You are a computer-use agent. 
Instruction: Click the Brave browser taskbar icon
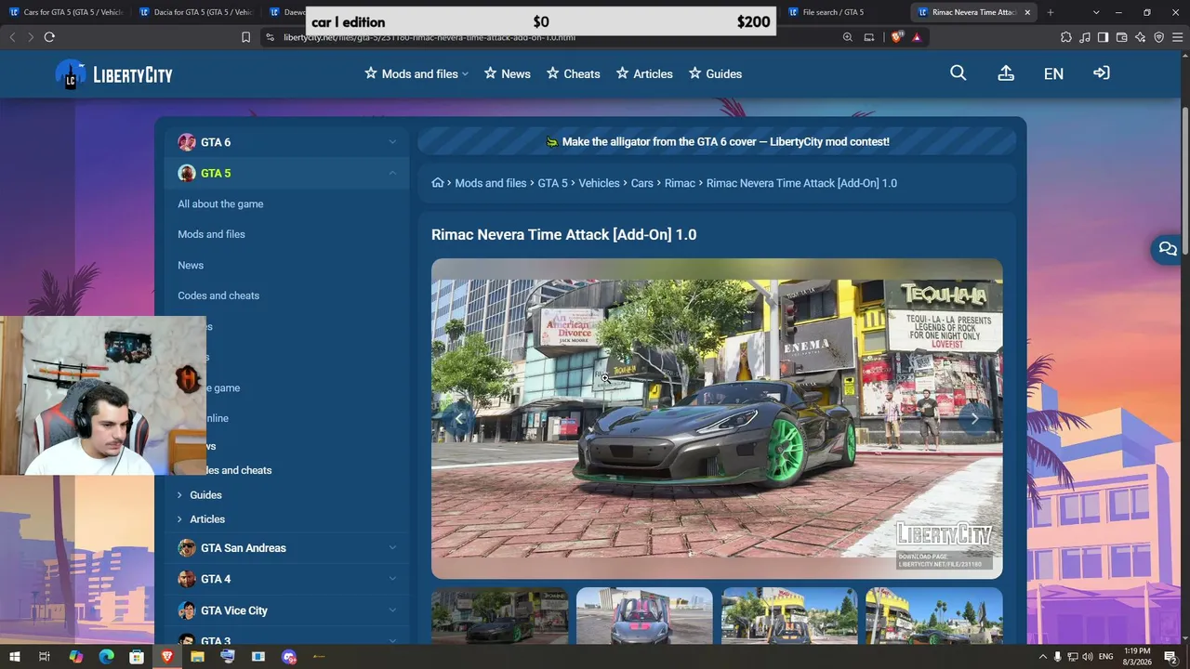coord(167,657)
